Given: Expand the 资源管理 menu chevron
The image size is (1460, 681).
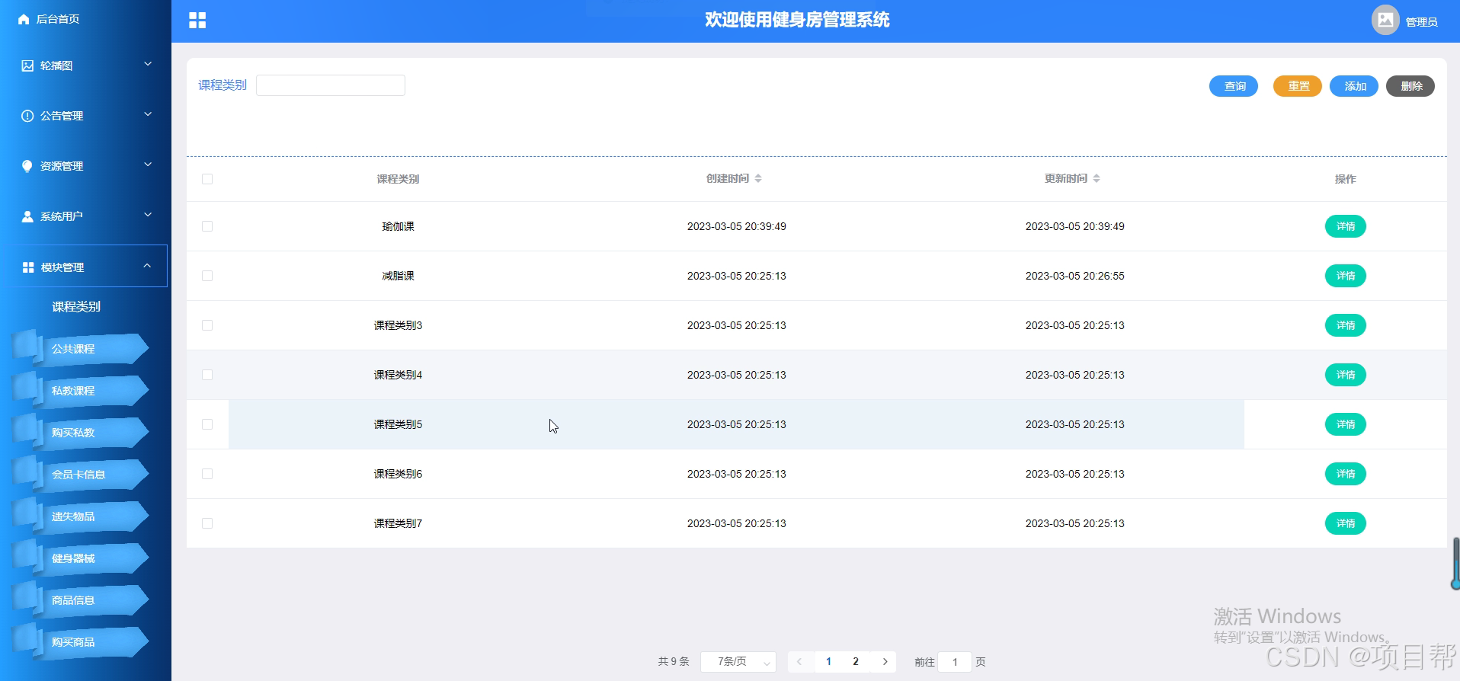Looking at the screenshot, I should 148,165.
